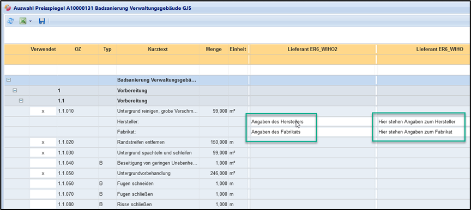Click the filter field under OZ

coord(77,70)
